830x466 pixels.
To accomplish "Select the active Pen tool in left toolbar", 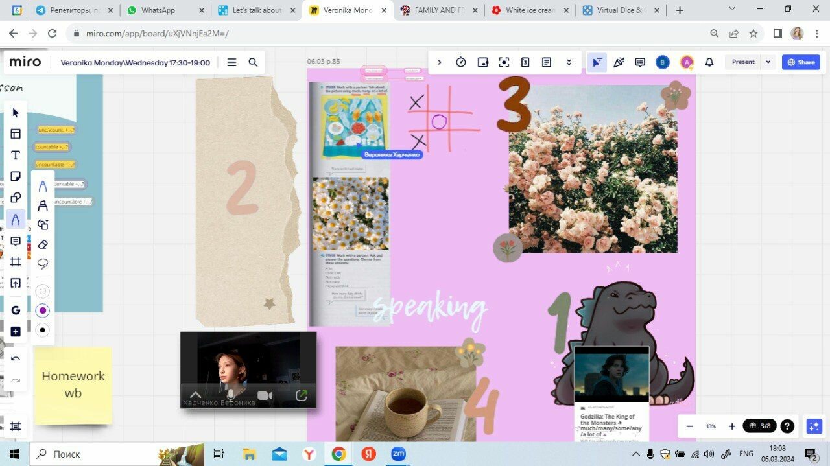I will [16, 220].
